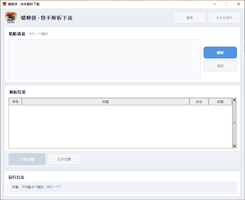The width and height of the screenshot is (245, 200).
Task: Focus the 粘贴链接 text area
Action: (x=104, y=59)
